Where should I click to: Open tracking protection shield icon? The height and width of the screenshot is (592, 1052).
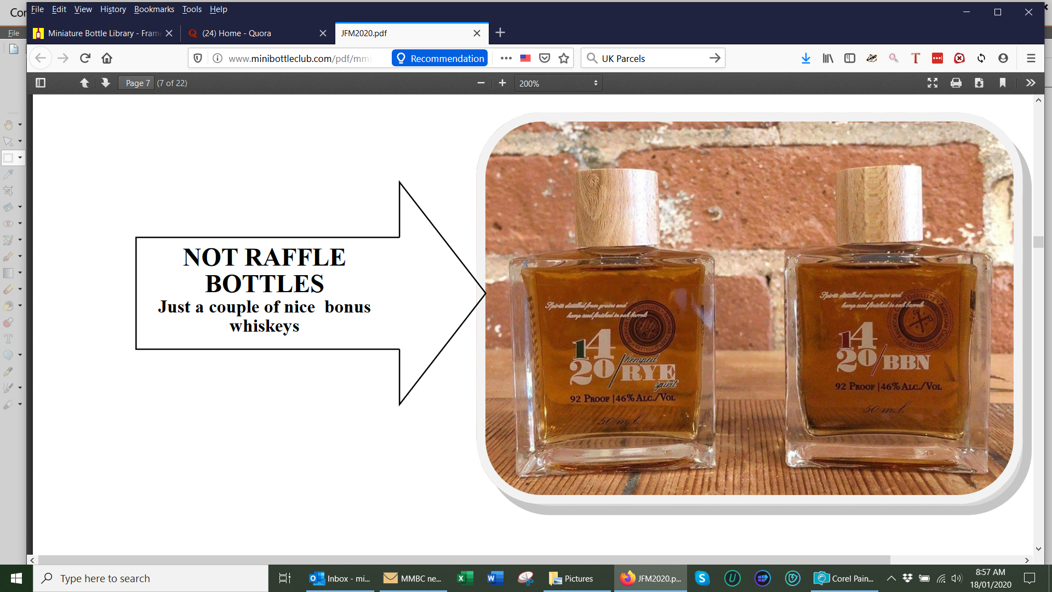point(198,58)
